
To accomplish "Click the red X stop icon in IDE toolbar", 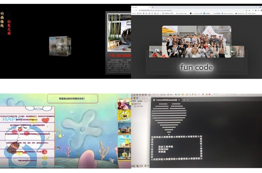I will (x=203, y=95).
